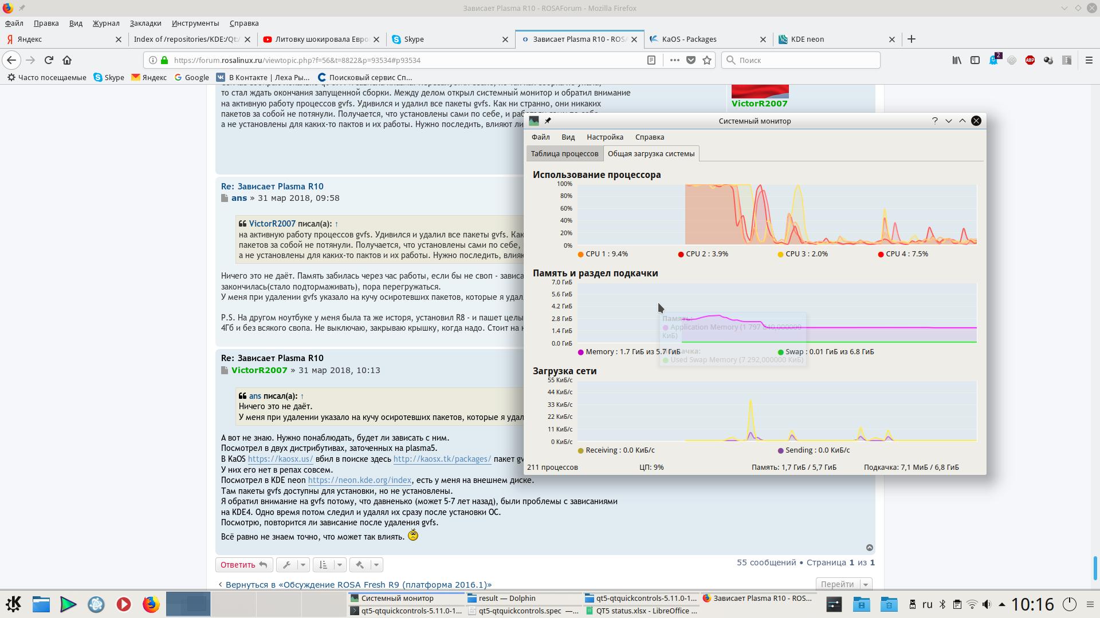Click the Adblock Plus extension icon
The height and width of the screenshot is (618, 1100).
1030,60
